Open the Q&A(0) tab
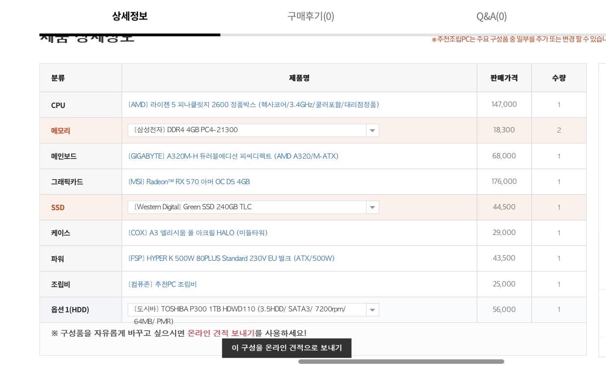606x371 pixels. pos(491,17)
